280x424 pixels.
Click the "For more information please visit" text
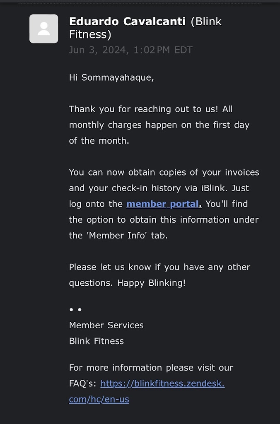point(151,368)
